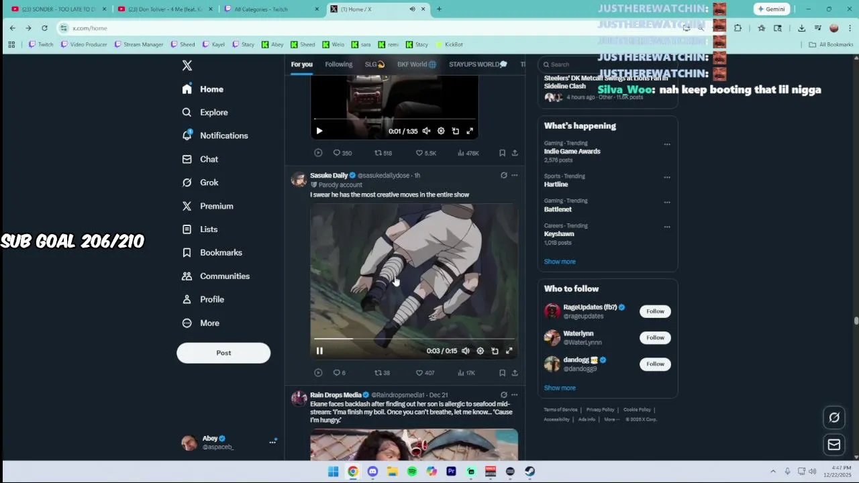Open Grok actions on Sasuke Daily post
Screen dimensions: 859x483
click(x=503, y=175)
